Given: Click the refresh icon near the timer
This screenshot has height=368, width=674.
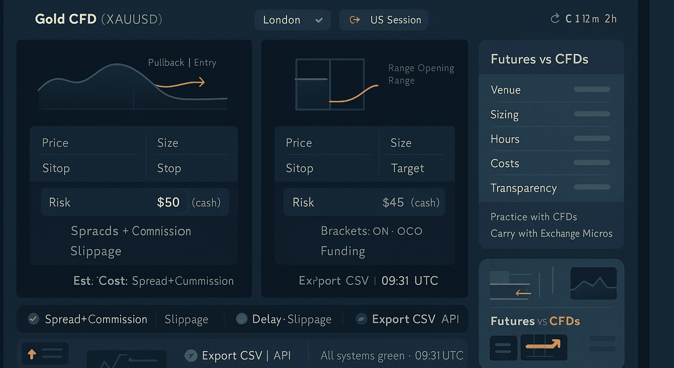Looking at the screenshot, I should 554,19.
